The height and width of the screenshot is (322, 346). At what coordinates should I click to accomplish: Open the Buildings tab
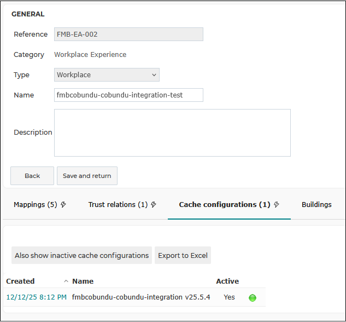(316, 204)
